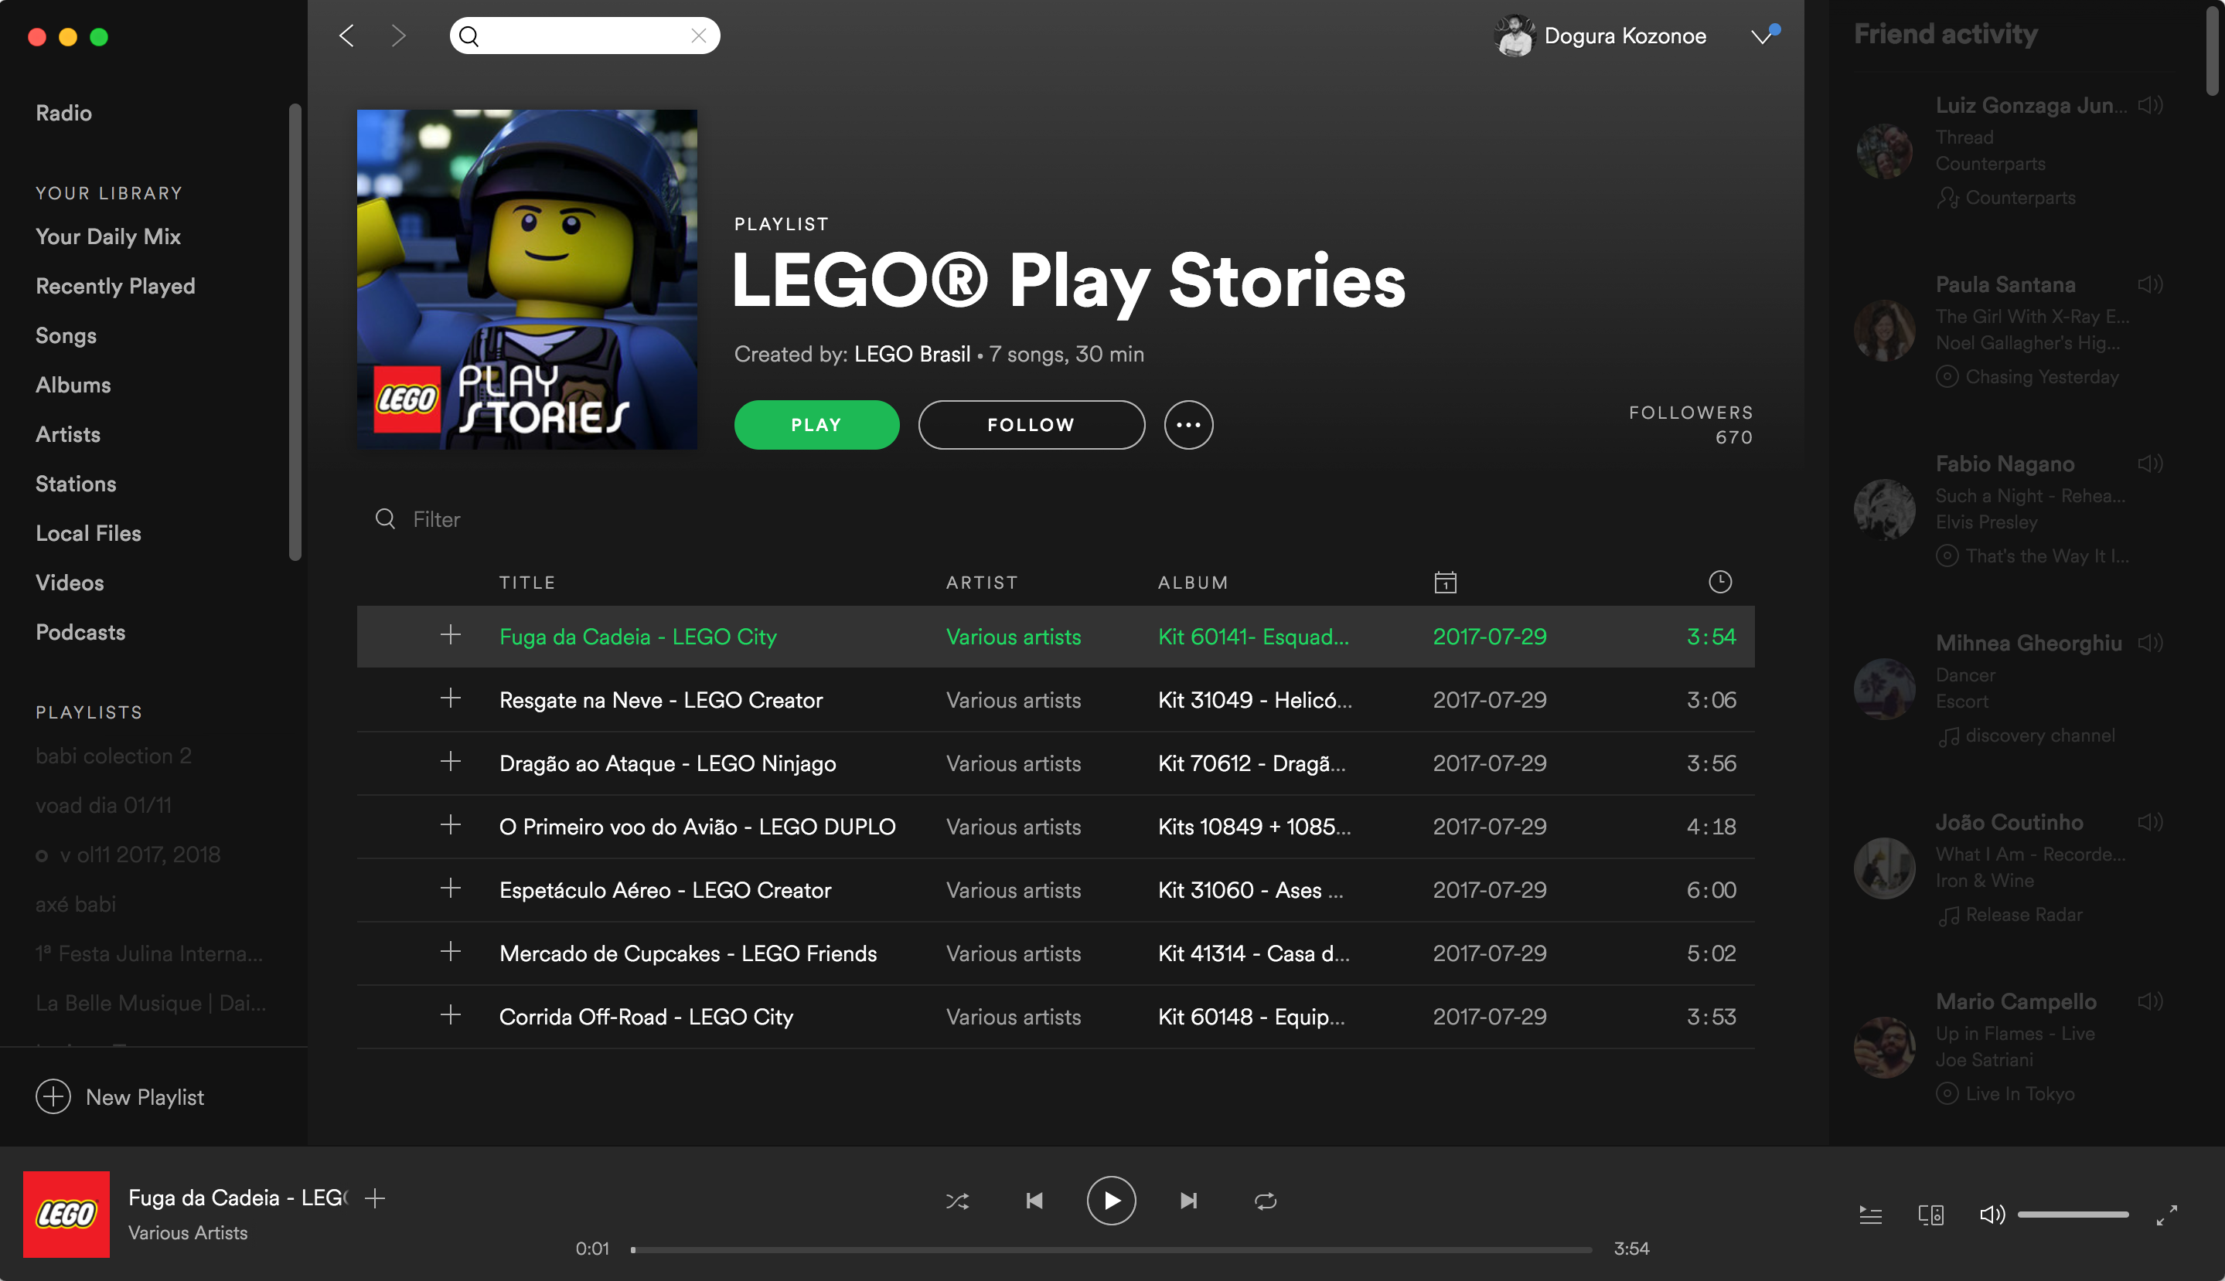Viewport: 2225px width, 1281px height.
Task: Follow the LEGO Play Stories playlist
Action: (1031, 425)
